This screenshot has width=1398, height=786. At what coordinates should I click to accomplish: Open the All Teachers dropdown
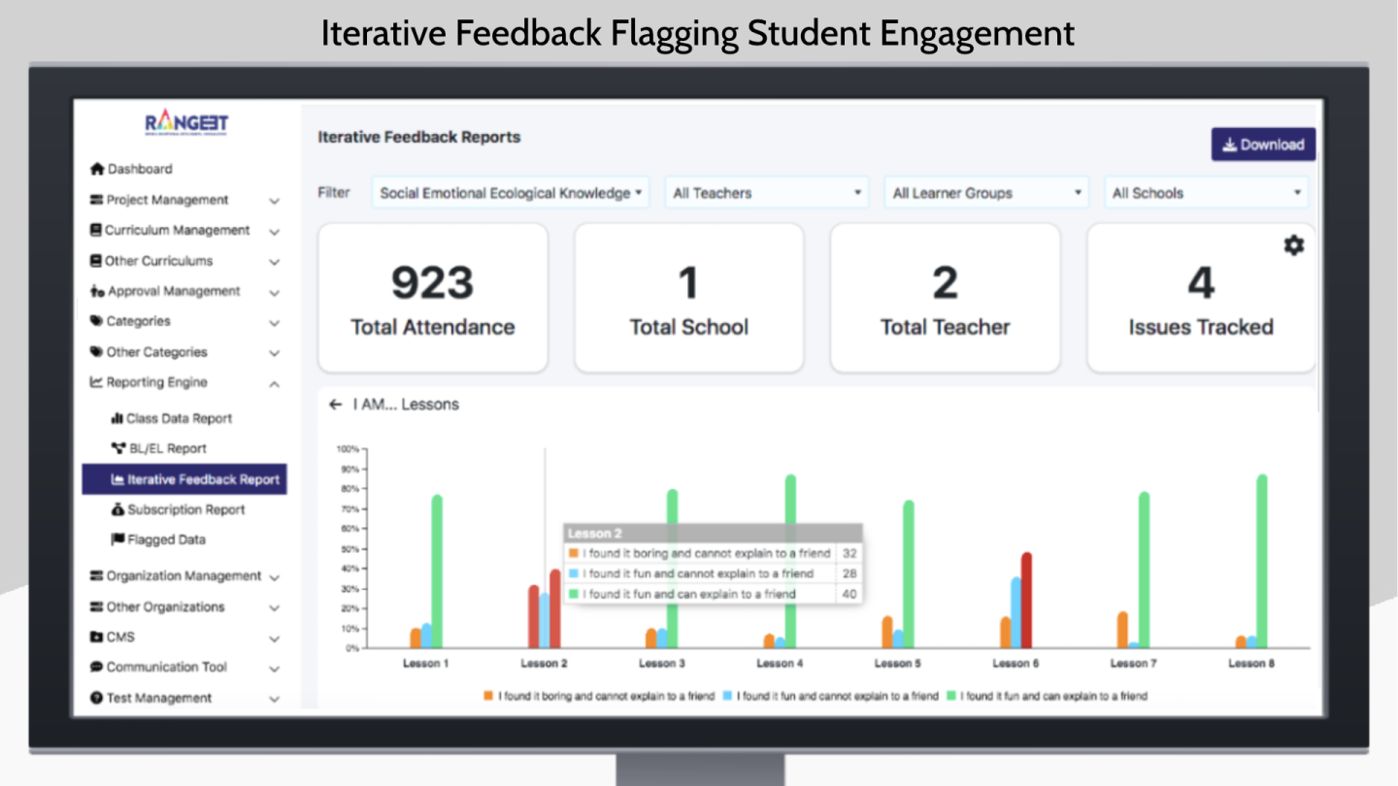pos(767,193)
